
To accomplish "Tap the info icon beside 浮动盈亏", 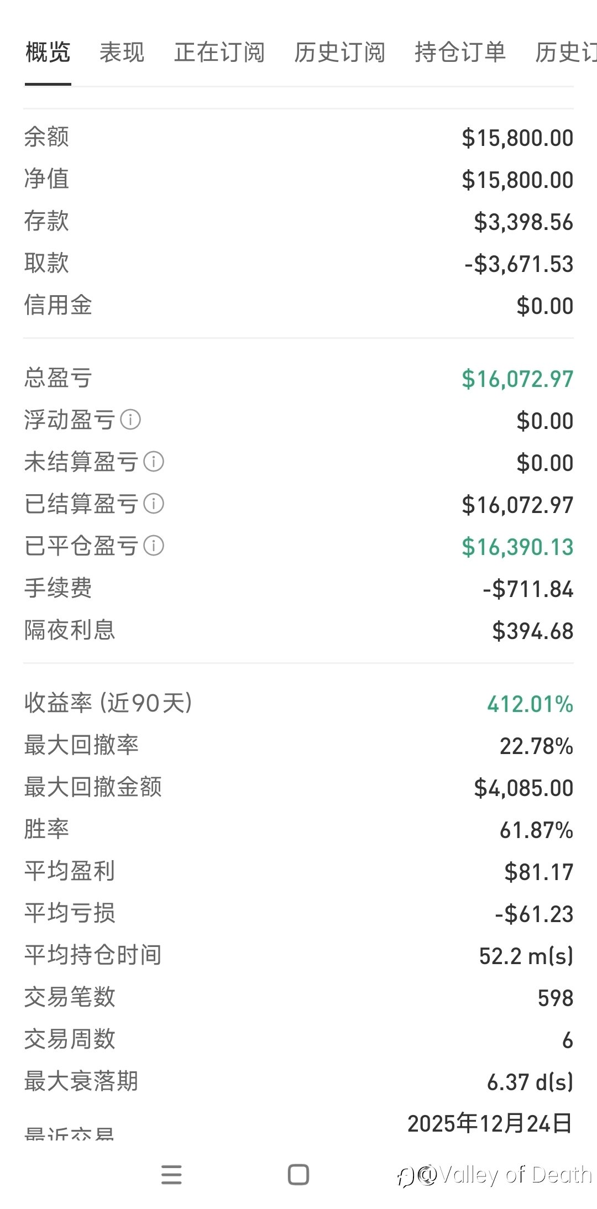I will pyautogui.click(x=130, y=420).
